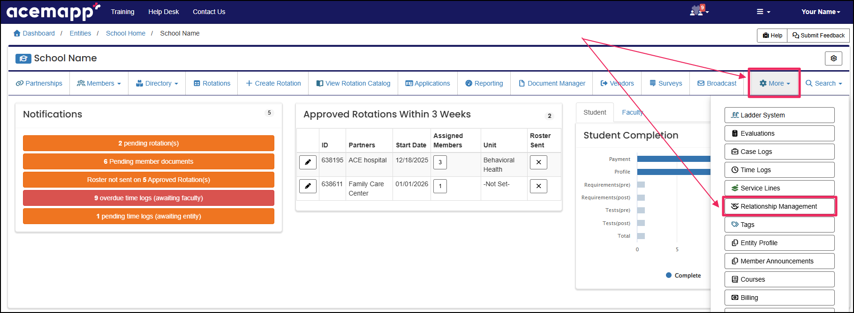Click assigned members count 3 for ACE hospital

(440, 162)
